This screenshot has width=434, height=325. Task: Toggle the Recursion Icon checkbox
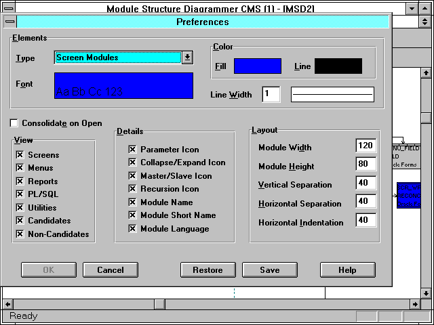coord(132,189)
